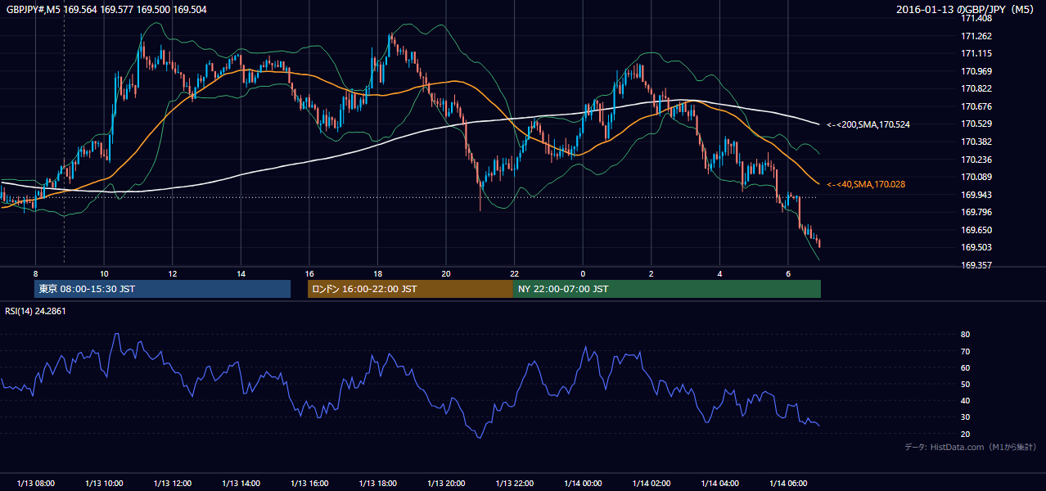This screenshot has width=1046, height=491.
Task: Click the '<-<40,SMA,170.028' indicator label
Action: coord(866,185)
